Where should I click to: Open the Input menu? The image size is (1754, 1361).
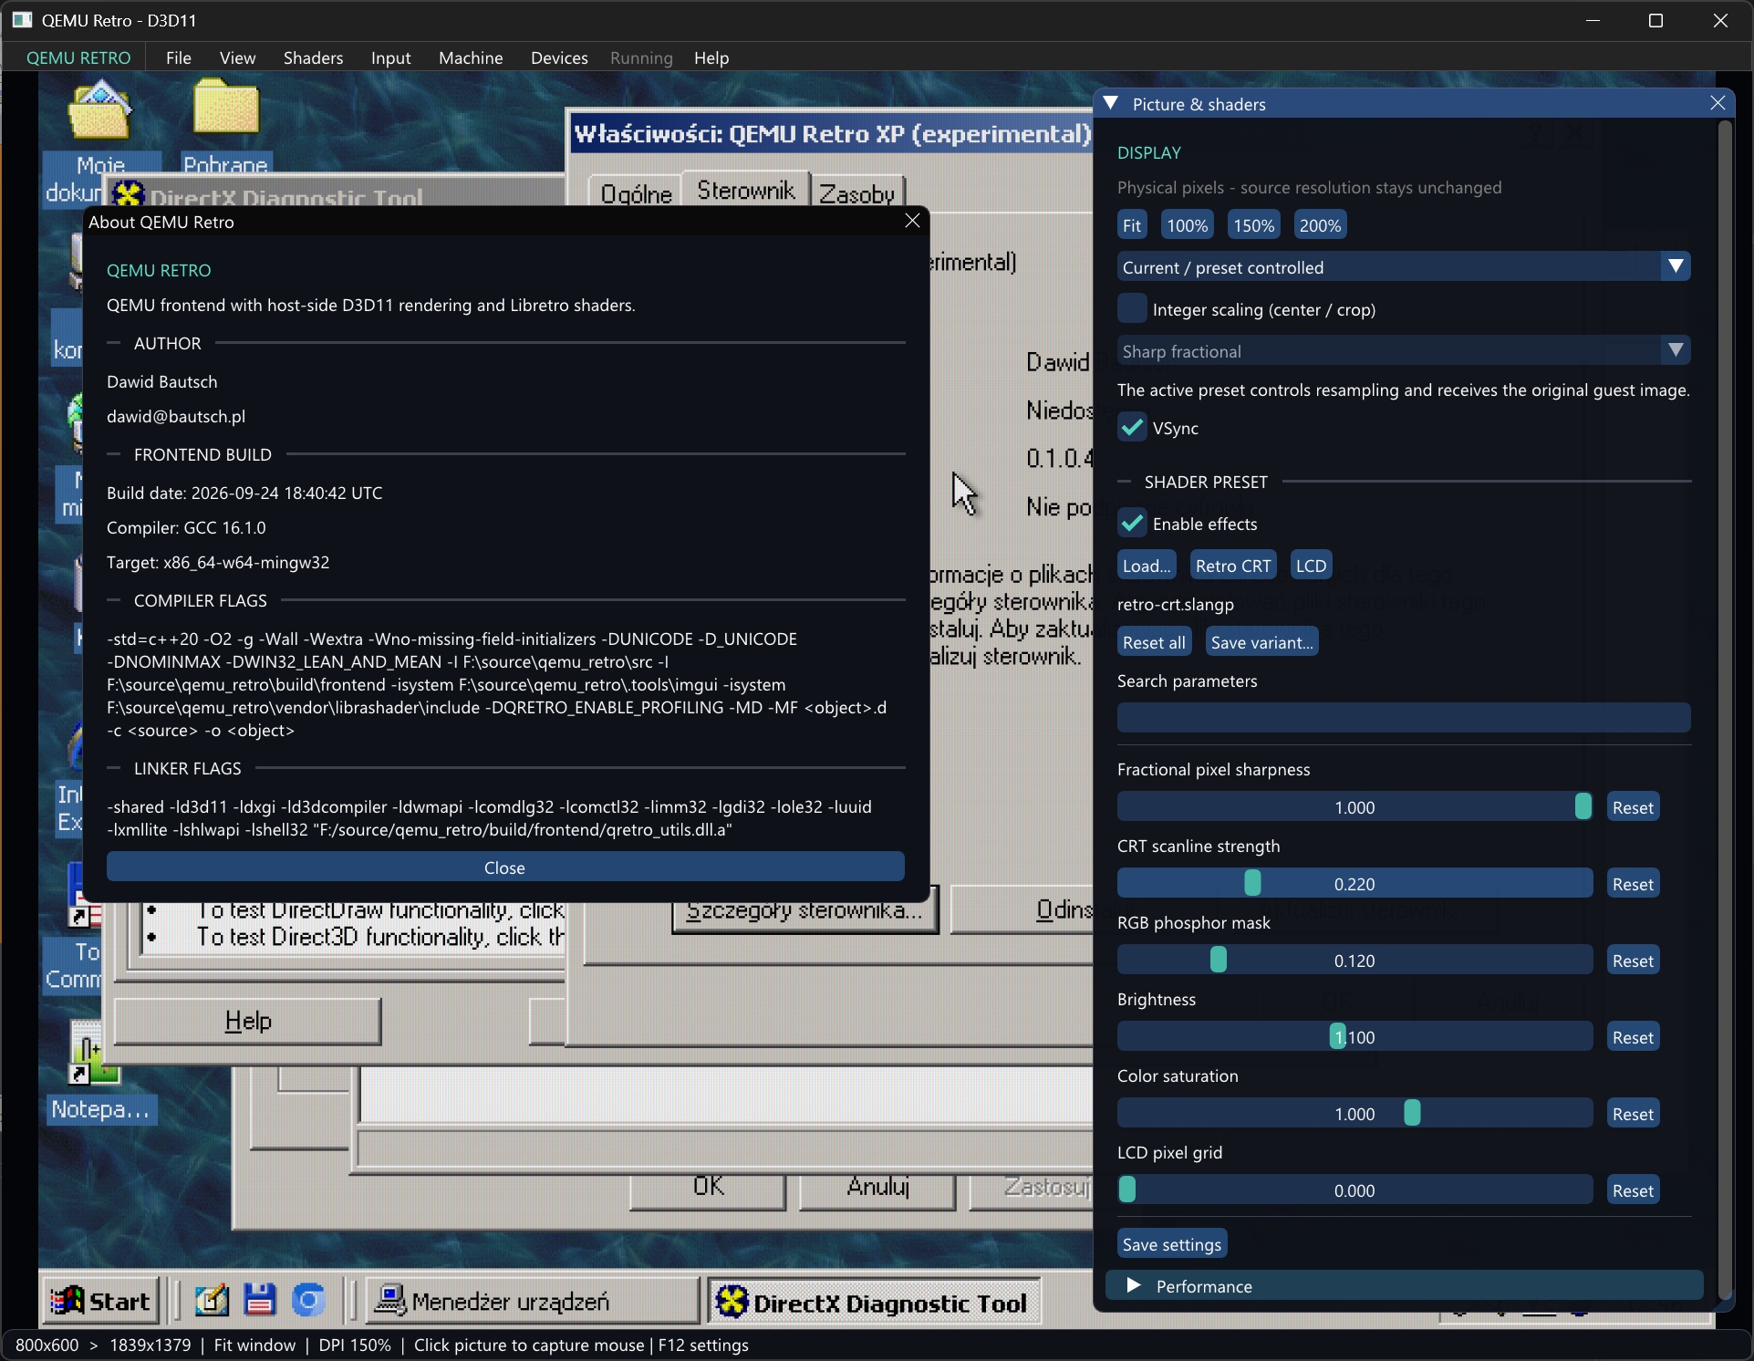pos(390,57)
